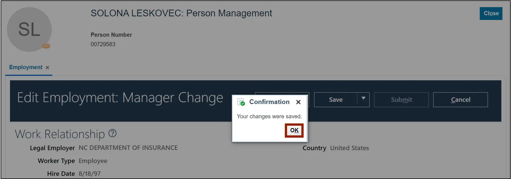Click OK in the Confirmation dialog
This screenshot has width=511, height=179.
[x=294, y=131]
